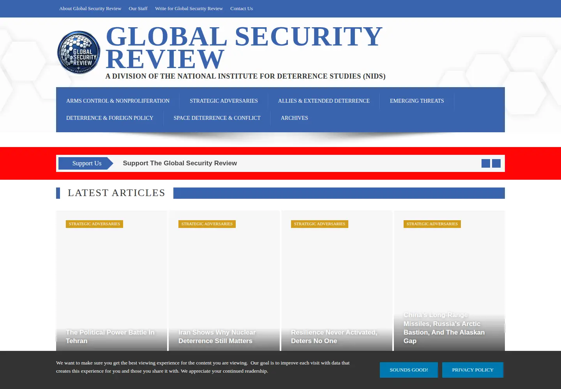The width and height of the screenshot is (561, 389).
Task: Open About Global Security Review page
Action: [90, 9]
